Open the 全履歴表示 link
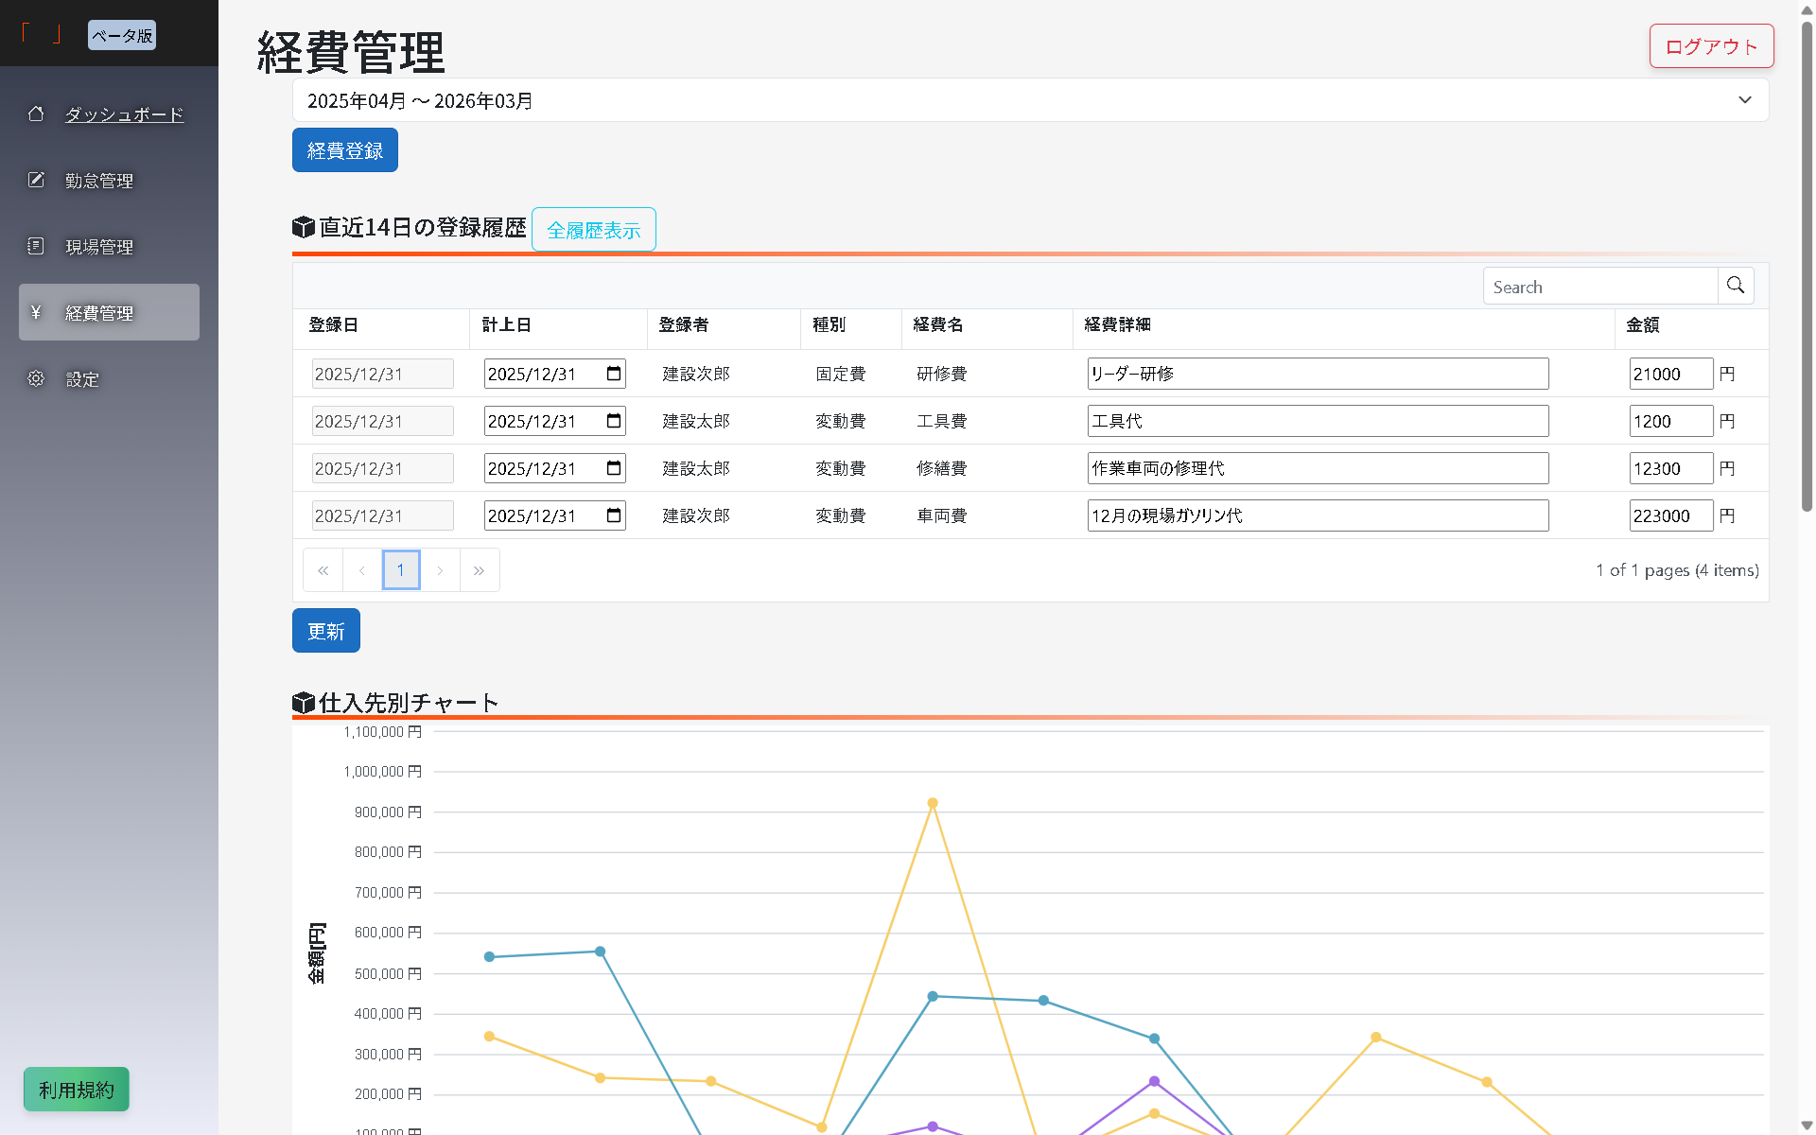 coord(593,229)
